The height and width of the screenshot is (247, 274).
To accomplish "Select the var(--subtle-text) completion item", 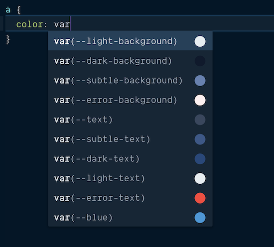I will (x=130, y=139).
